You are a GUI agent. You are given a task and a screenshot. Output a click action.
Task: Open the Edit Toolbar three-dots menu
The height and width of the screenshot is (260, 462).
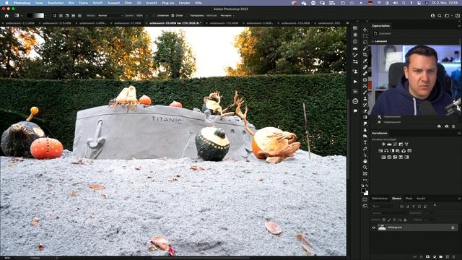click(x=365, y=180)
